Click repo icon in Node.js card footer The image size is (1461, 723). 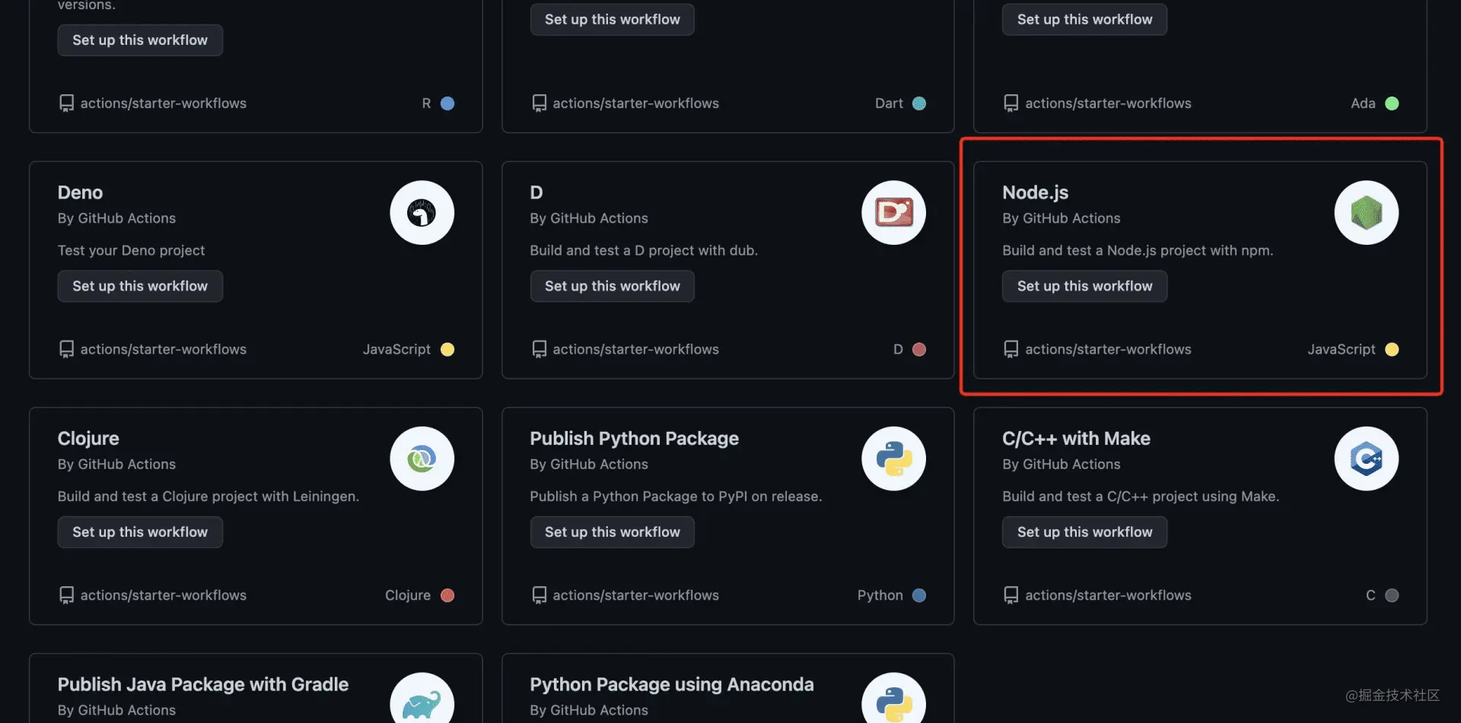[x=1011, y=349]
